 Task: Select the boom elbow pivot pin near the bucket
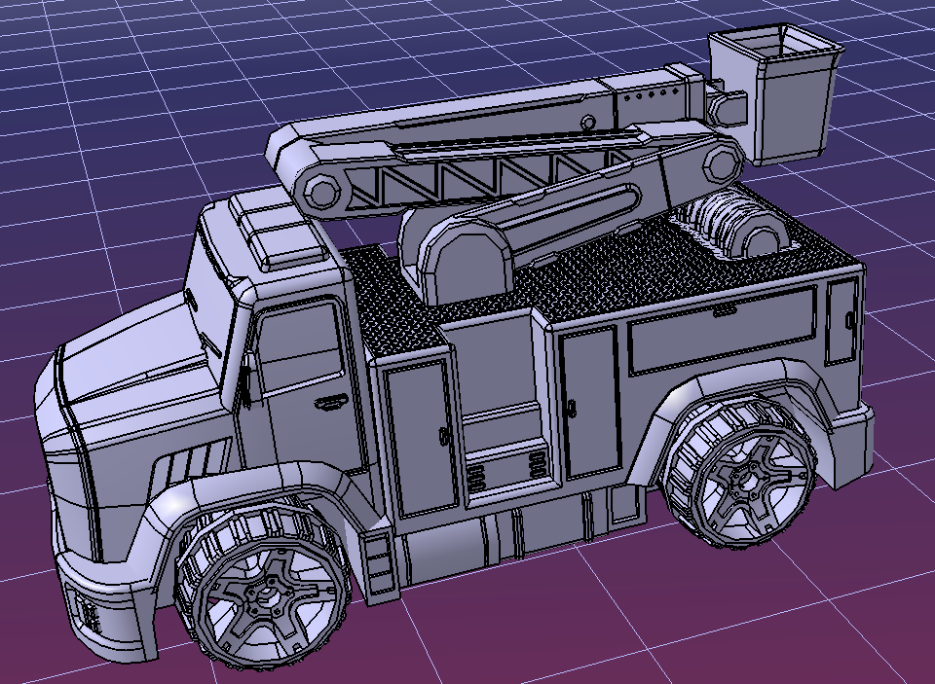tap(722, 162)
